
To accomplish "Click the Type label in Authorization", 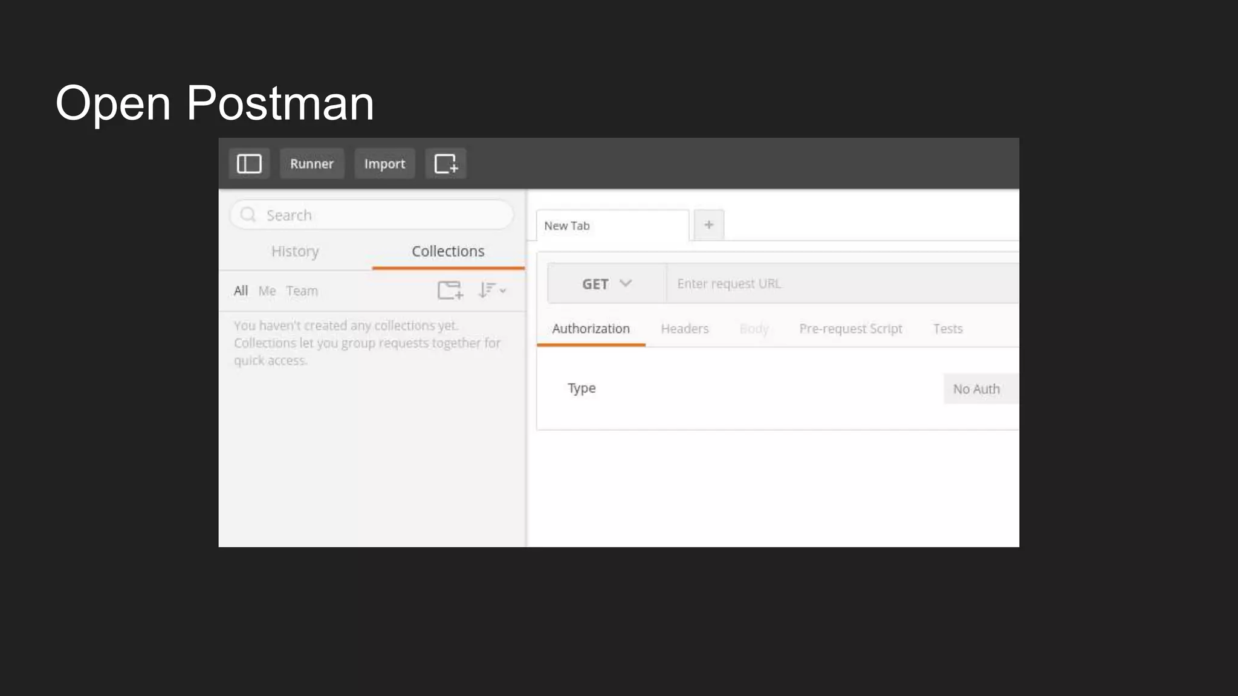I will pyautogui.click(x=582, y=388).
